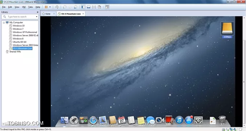Toggle the thumbnail bar view icon
This screenshot has height=131, width=246.
tap(89, 7)
